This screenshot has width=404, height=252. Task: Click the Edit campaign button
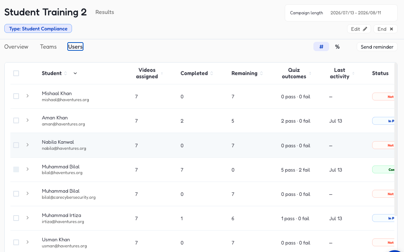359,29
